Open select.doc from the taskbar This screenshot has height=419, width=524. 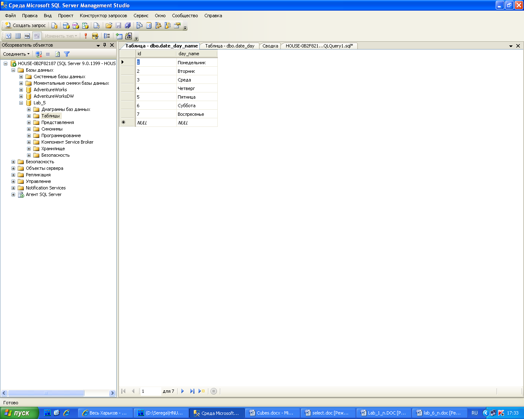[x=327, y=413]
